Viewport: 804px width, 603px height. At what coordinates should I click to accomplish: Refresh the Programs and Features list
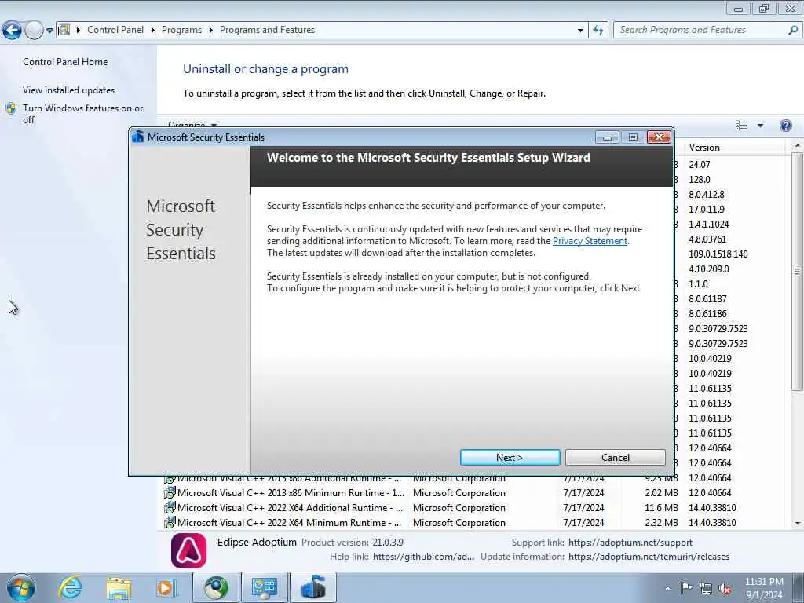coord(598,31)
